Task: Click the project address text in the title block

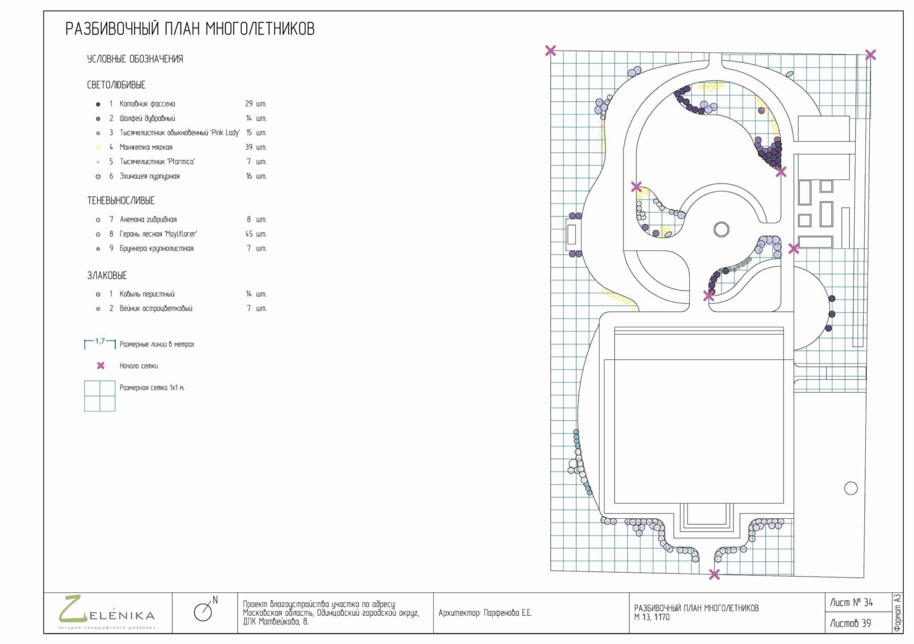Action: pyautogui.click(x=331, y=613)
